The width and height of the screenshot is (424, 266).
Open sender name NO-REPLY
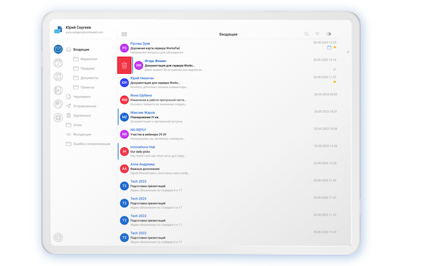[138, 130]
